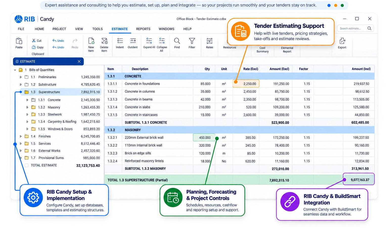Open the Cost Summary report button
The width and height of the screenshot is (388, 229).
pos(263,50)
